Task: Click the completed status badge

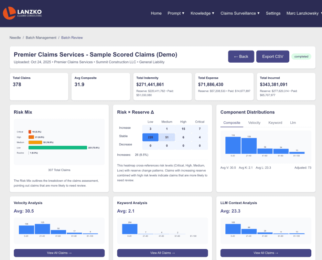Action: (x=301, y=56)
